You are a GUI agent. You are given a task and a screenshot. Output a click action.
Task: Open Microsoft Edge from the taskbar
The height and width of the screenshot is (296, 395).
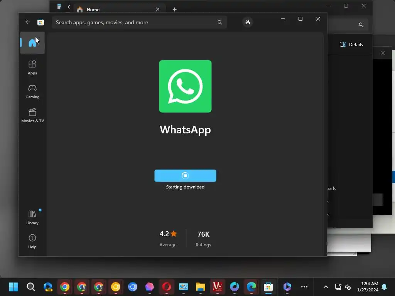(x=252, y=287)
